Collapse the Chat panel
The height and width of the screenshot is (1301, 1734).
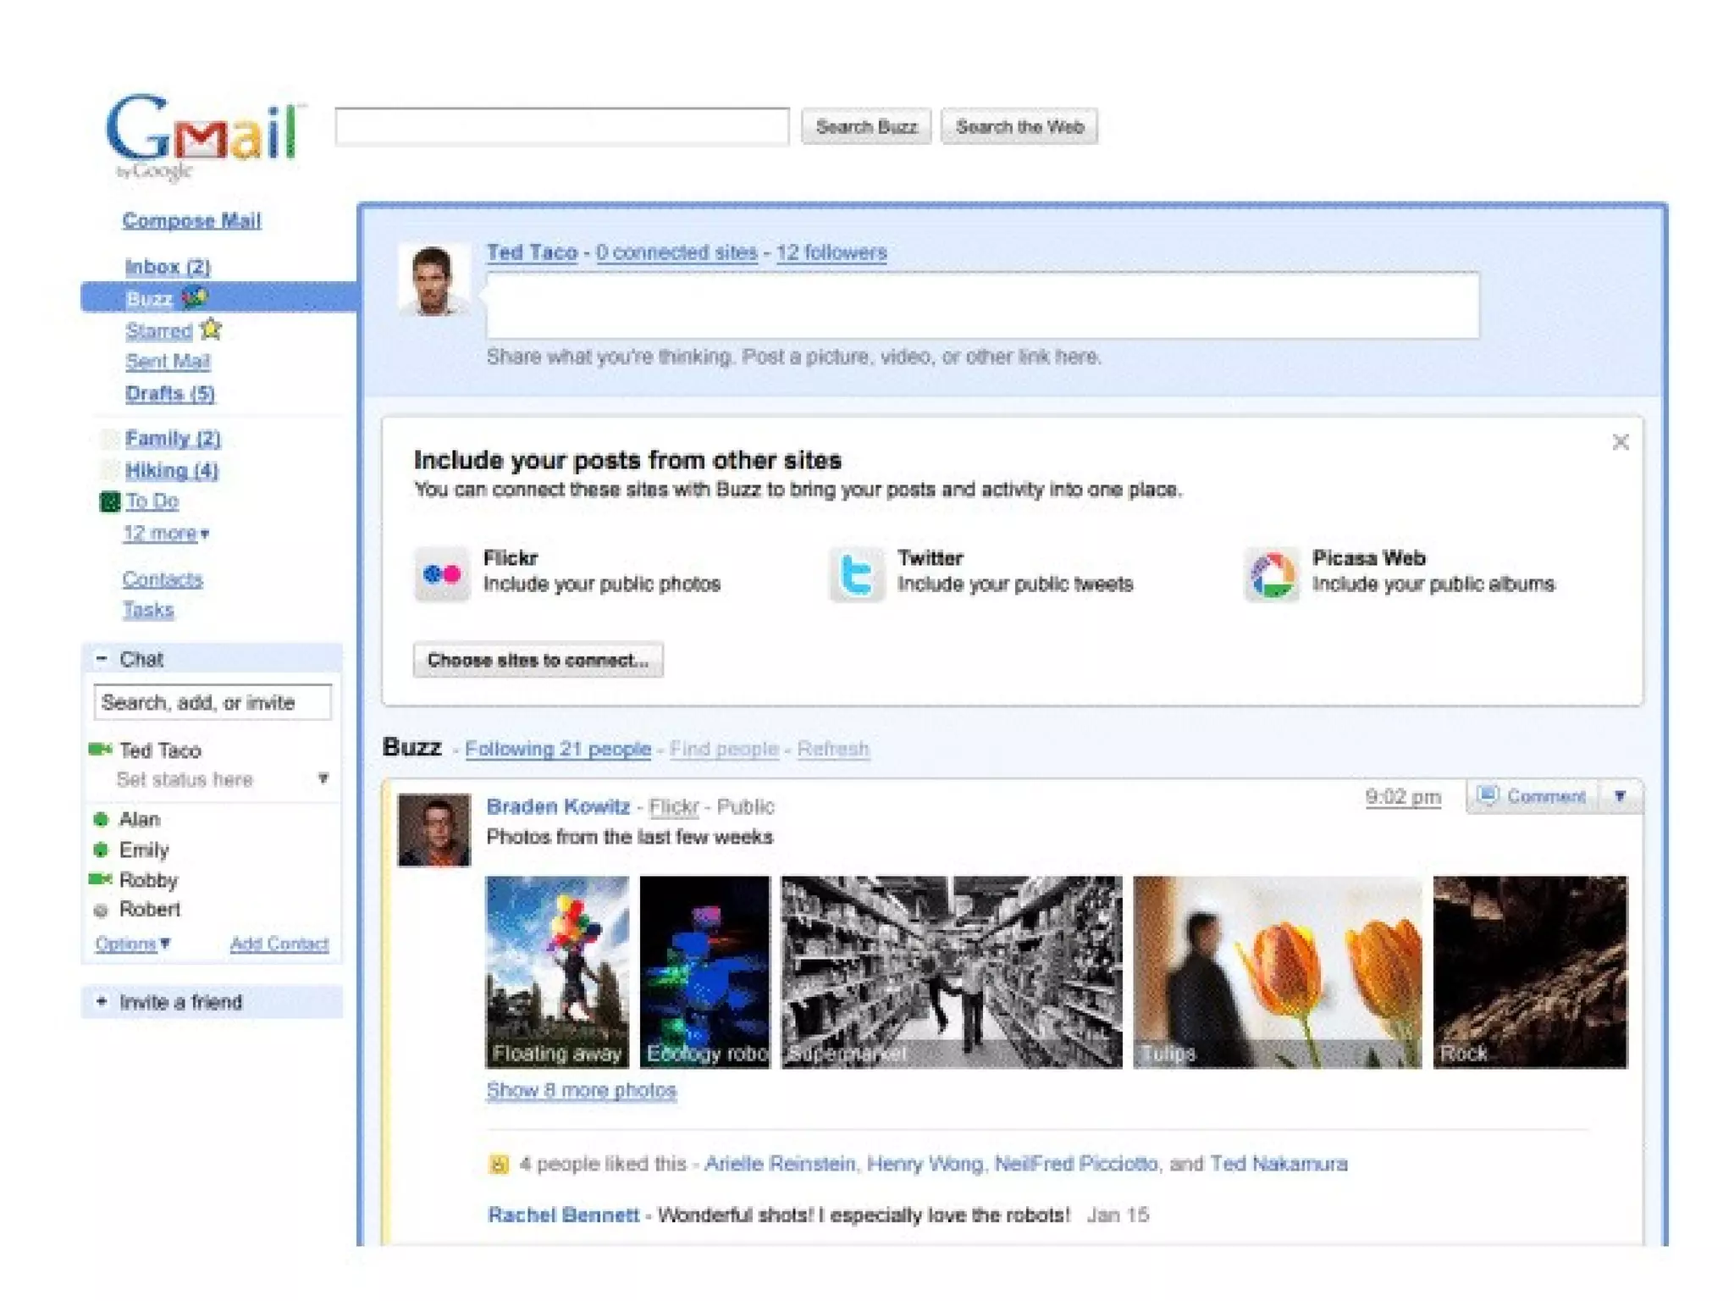[102, 658]
